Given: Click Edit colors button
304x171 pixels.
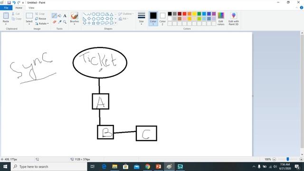Looking at the screenshot, I should tap(221, 19).
